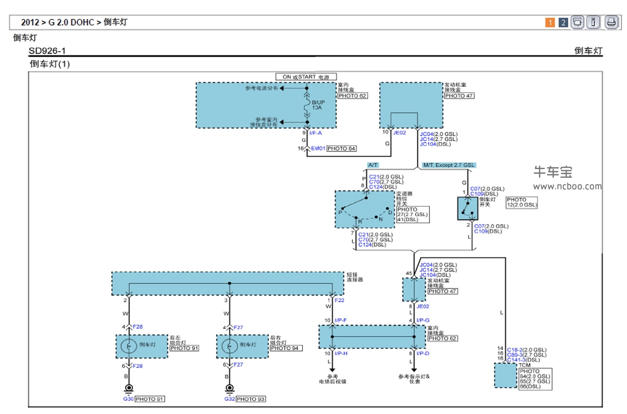Click the ON 或START 电源 label
Screen dimensions: 627x414
click(306, 77)
